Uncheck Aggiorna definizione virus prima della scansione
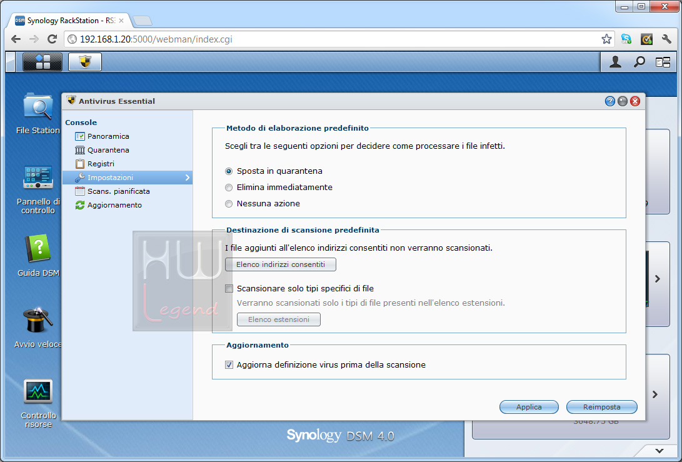Screen dimensions: 682x462 [229, 365]
